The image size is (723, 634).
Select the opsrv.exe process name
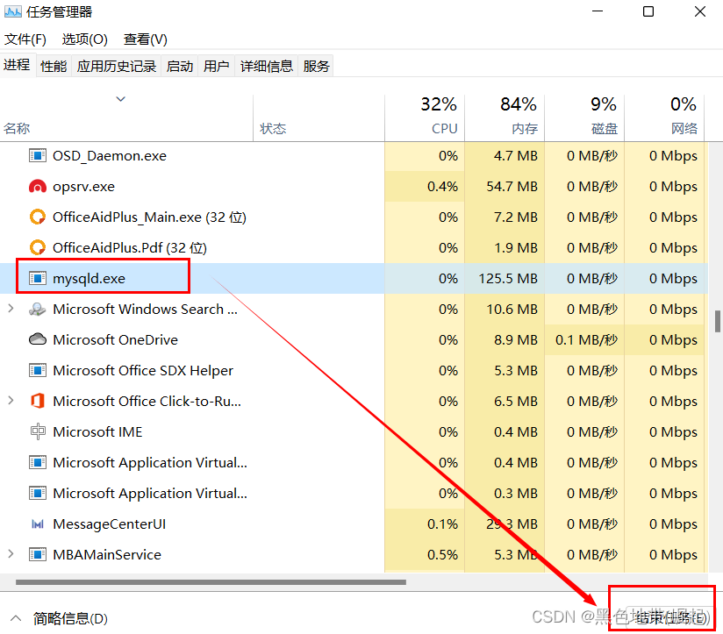tap(83, 187)
